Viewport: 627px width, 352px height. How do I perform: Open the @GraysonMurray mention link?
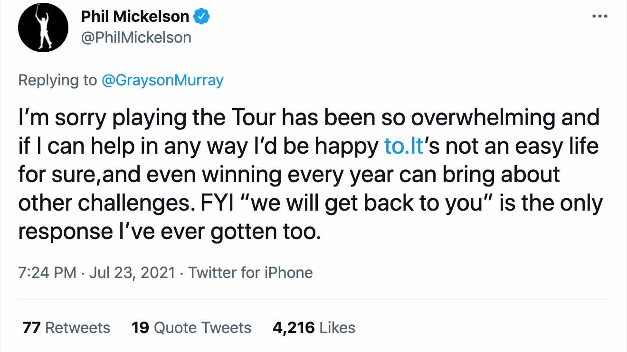pyautogui.click(x=162, y=80)
